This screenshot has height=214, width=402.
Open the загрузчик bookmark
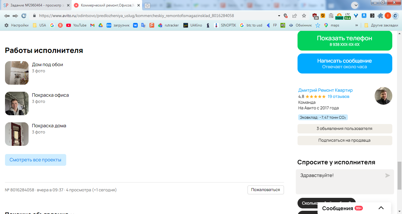[x=118, y=25]
